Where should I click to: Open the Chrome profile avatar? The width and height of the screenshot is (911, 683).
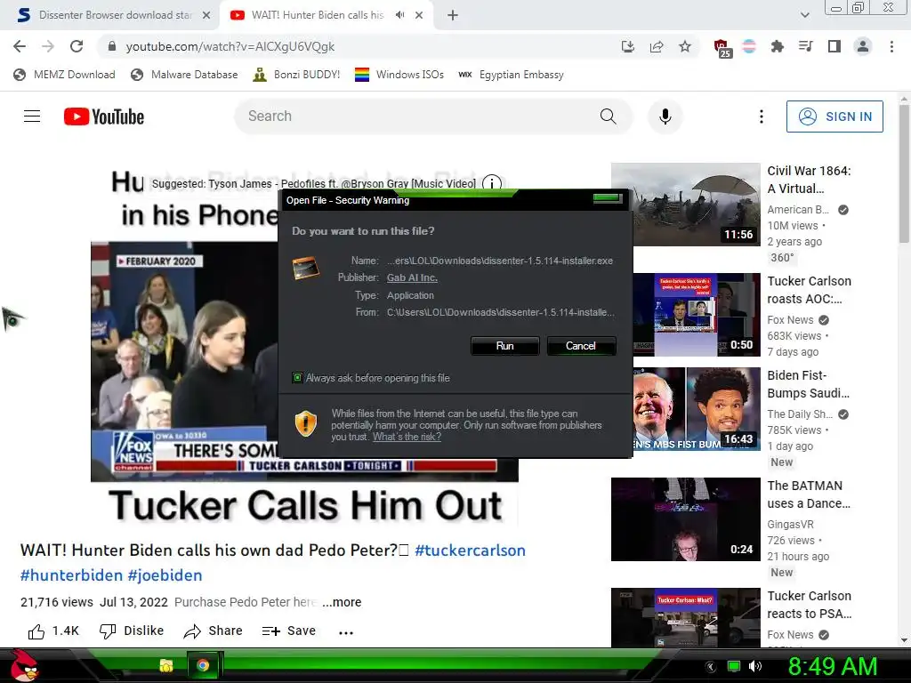click(863, 46)
